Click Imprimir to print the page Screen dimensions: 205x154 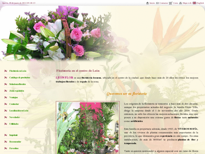coord(14,135)
